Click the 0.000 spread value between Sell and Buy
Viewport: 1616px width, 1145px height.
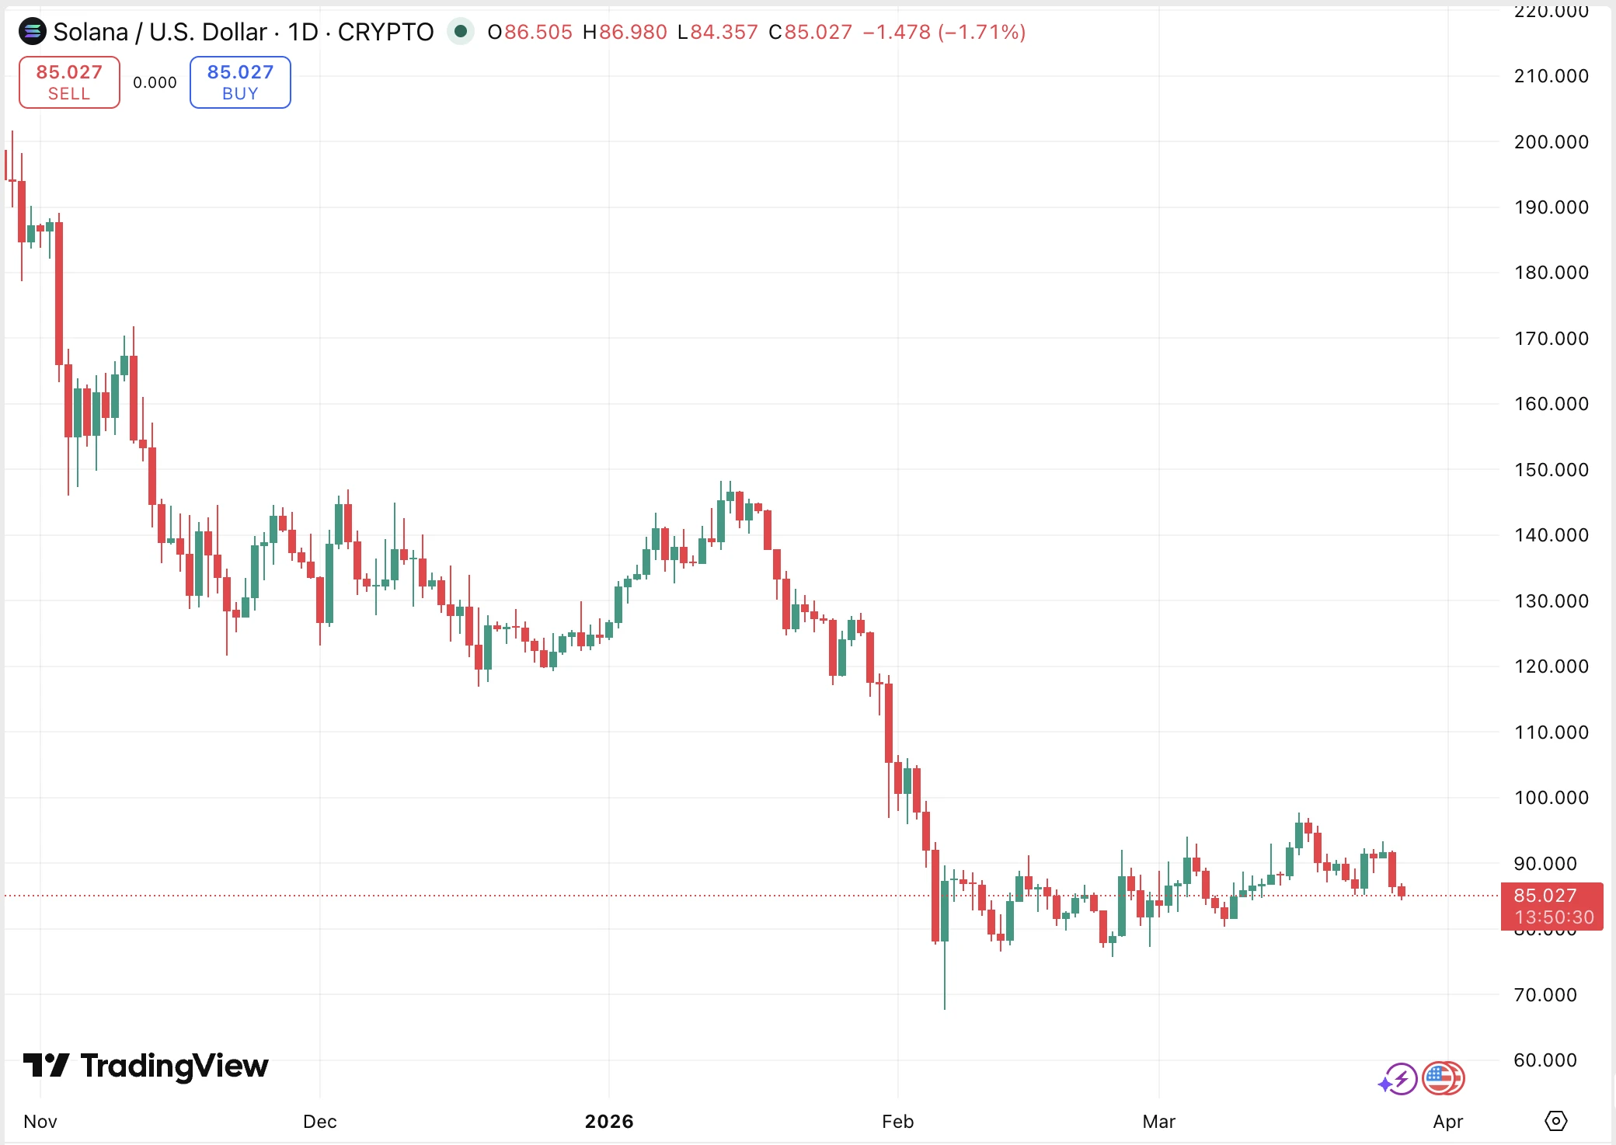coord(155,82)
